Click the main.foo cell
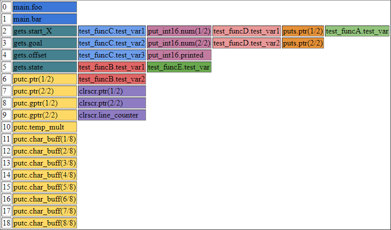This screenshot has width=391, height=230. (x=44, y=7)
